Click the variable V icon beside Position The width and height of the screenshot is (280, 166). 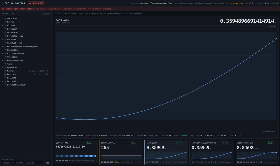(5, 74)
